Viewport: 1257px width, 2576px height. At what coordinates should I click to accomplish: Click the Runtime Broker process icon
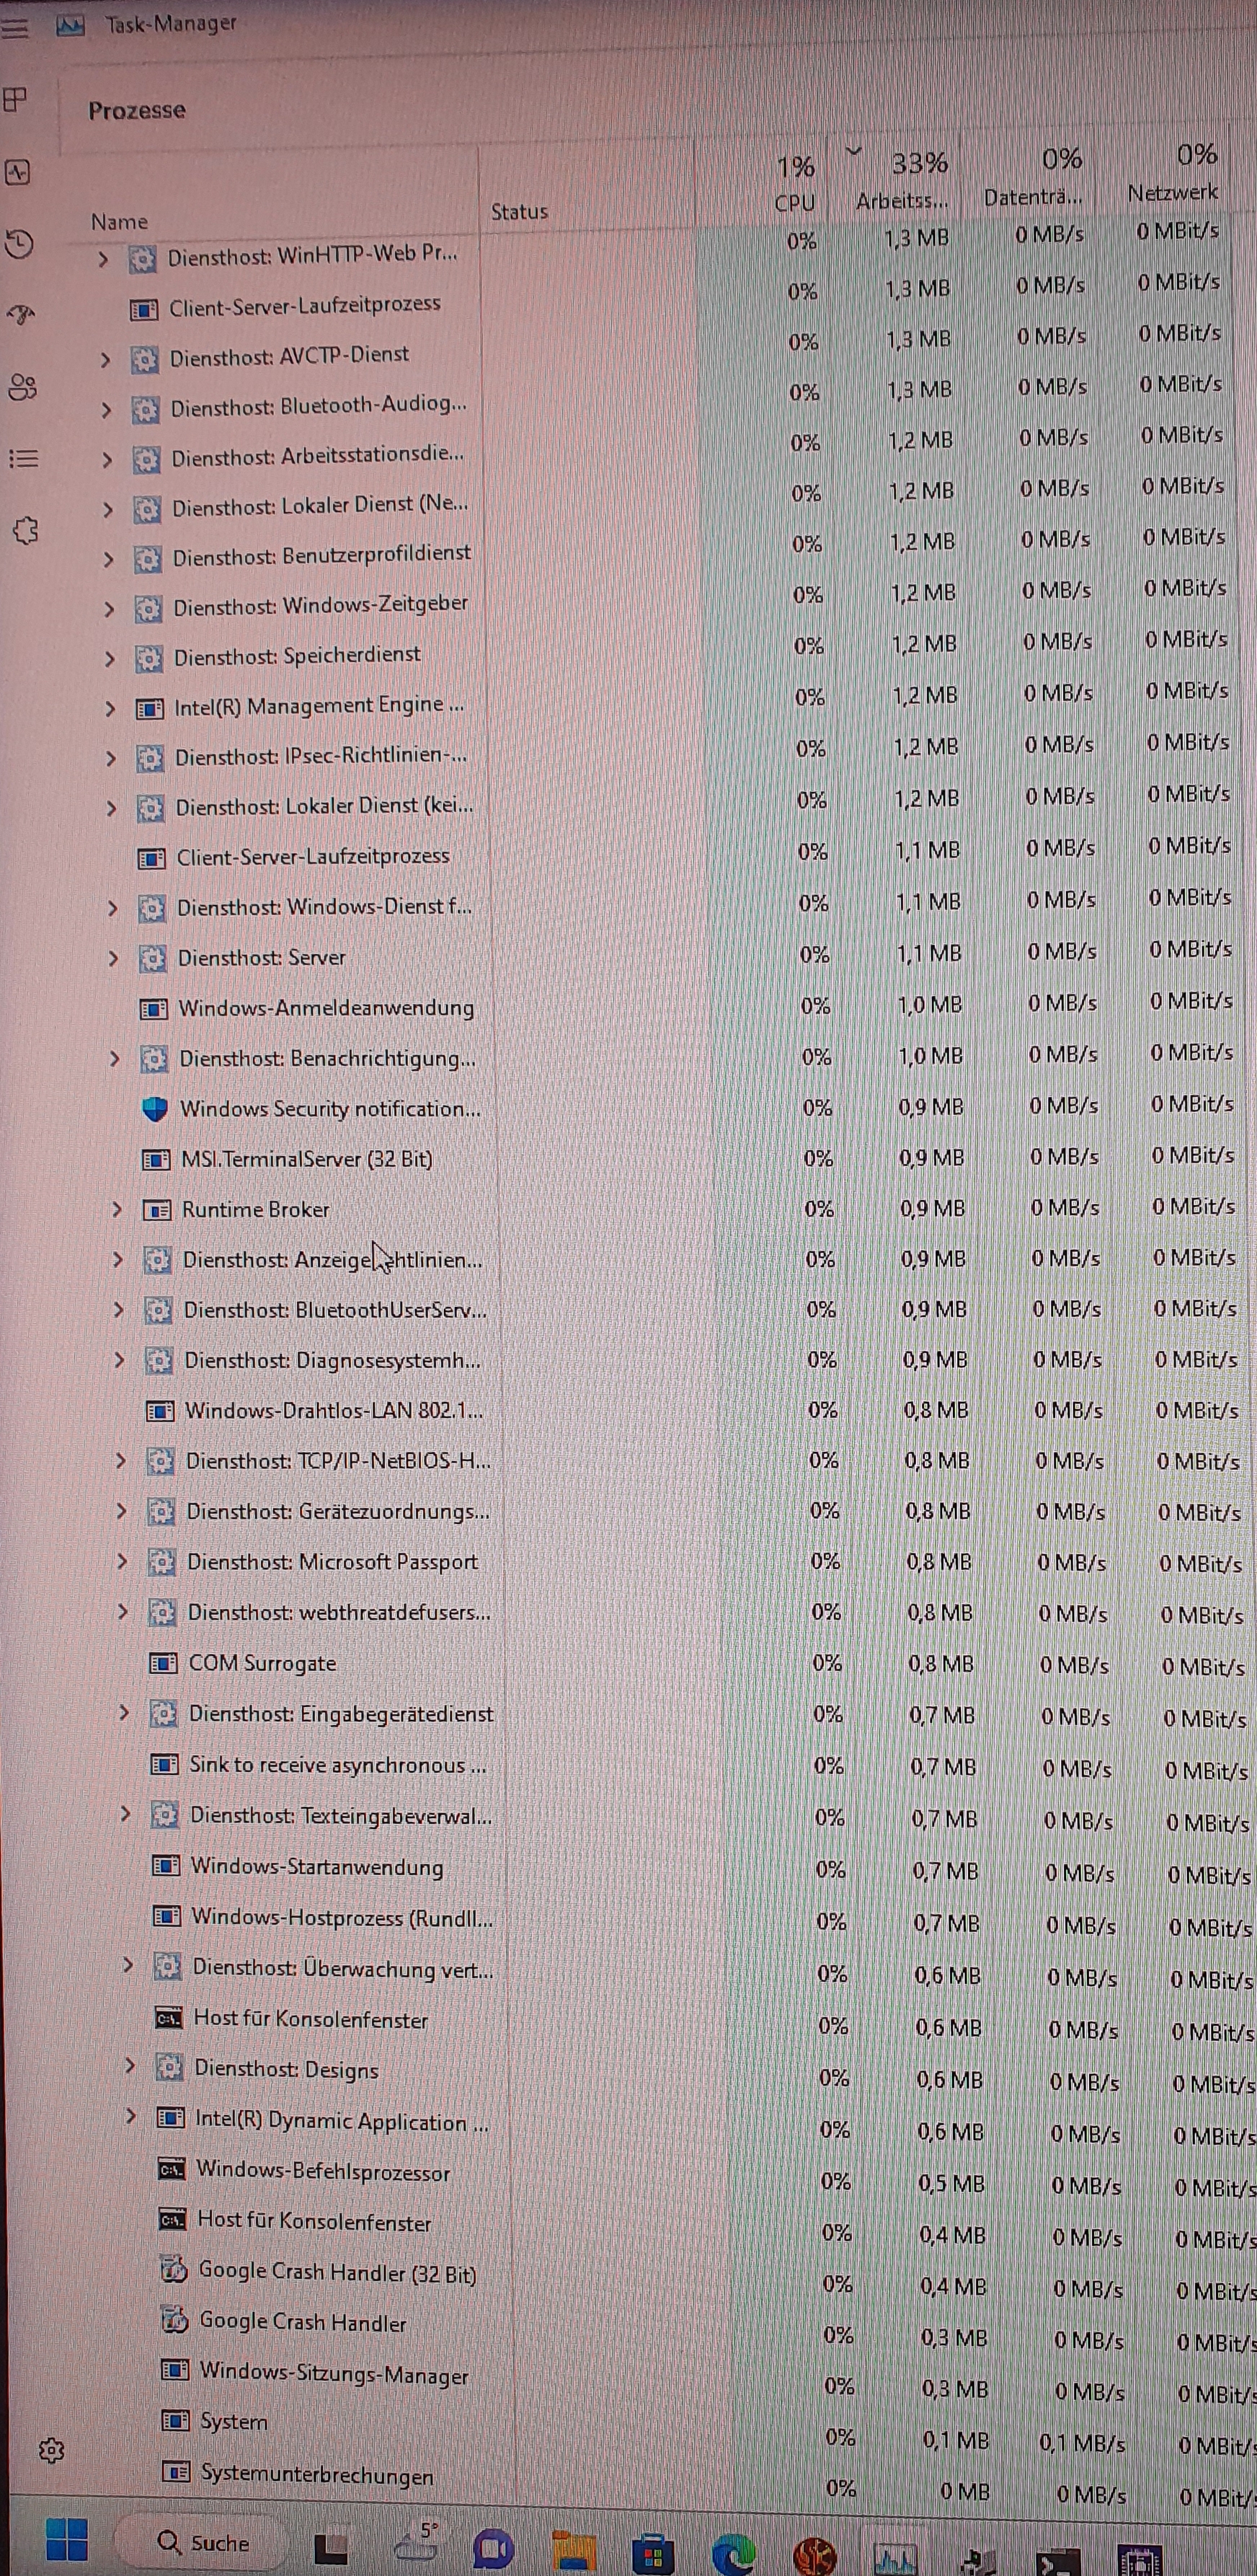click(157, 1210)
